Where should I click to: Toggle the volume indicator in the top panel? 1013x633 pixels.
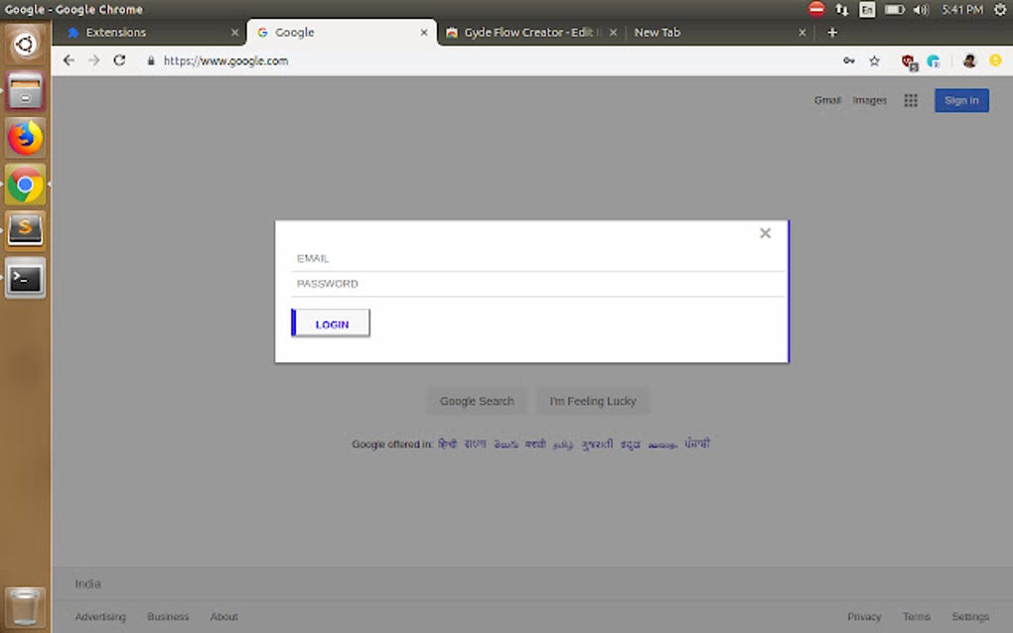point(919,10)
